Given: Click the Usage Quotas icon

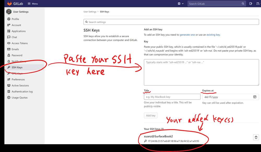Looking at the screenshot, I should (9, 98).
